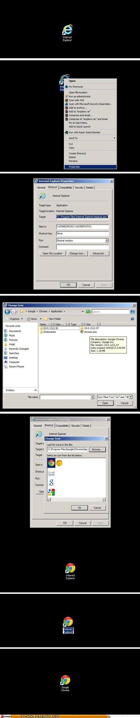140x718 pixels.
Task: Click the 'Look for icons in this file' path field
Action: [x=67, y=449]
